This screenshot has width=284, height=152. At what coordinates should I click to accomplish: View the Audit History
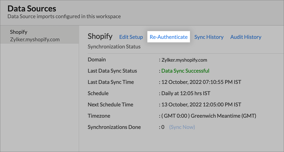(x=246, y=37)
